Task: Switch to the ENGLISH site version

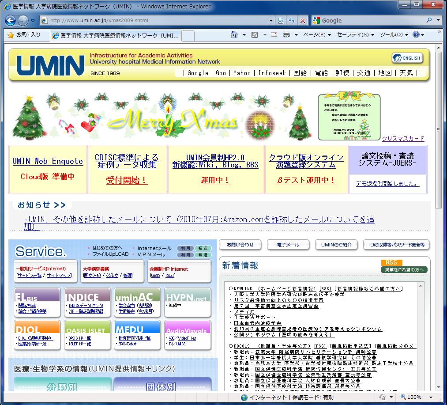Action: pyautogui.click(x=407, y=58)
